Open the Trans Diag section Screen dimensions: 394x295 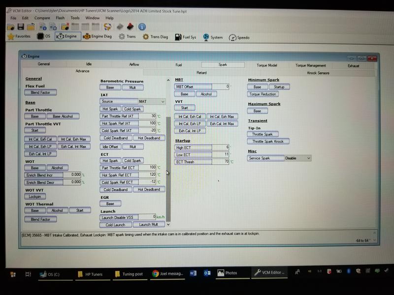click(x=155, y=37)
